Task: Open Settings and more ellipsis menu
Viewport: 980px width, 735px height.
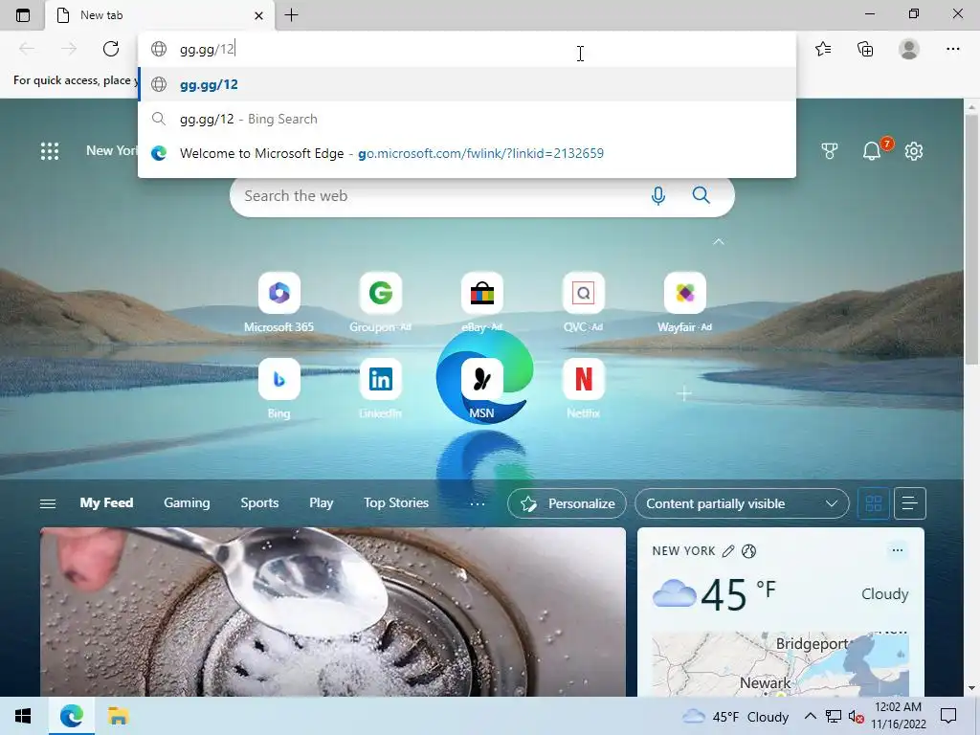Action: pos(952,49)
